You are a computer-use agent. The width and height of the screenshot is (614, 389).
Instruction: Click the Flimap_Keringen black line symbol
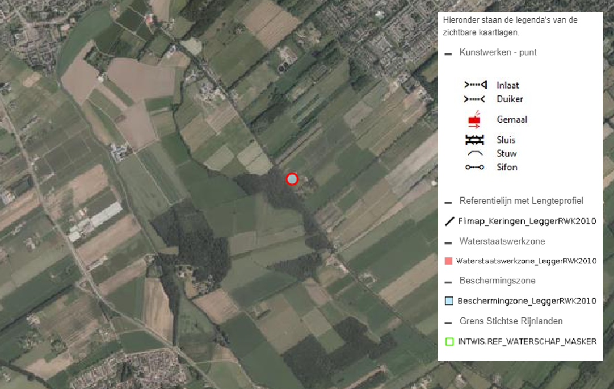(449, 221)
